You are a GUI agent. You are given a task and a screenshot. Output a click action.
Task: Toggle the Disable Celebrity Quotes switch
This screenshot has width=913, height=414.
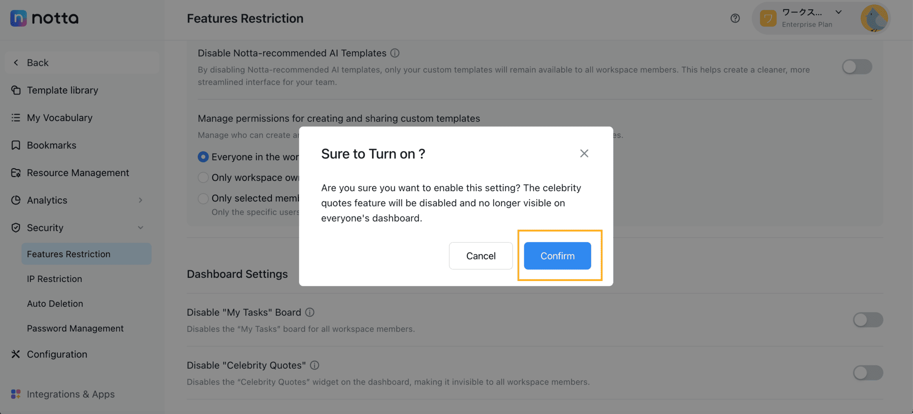(868, 373)
